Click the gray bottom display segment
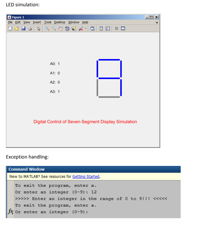 (x=109, y=97)
